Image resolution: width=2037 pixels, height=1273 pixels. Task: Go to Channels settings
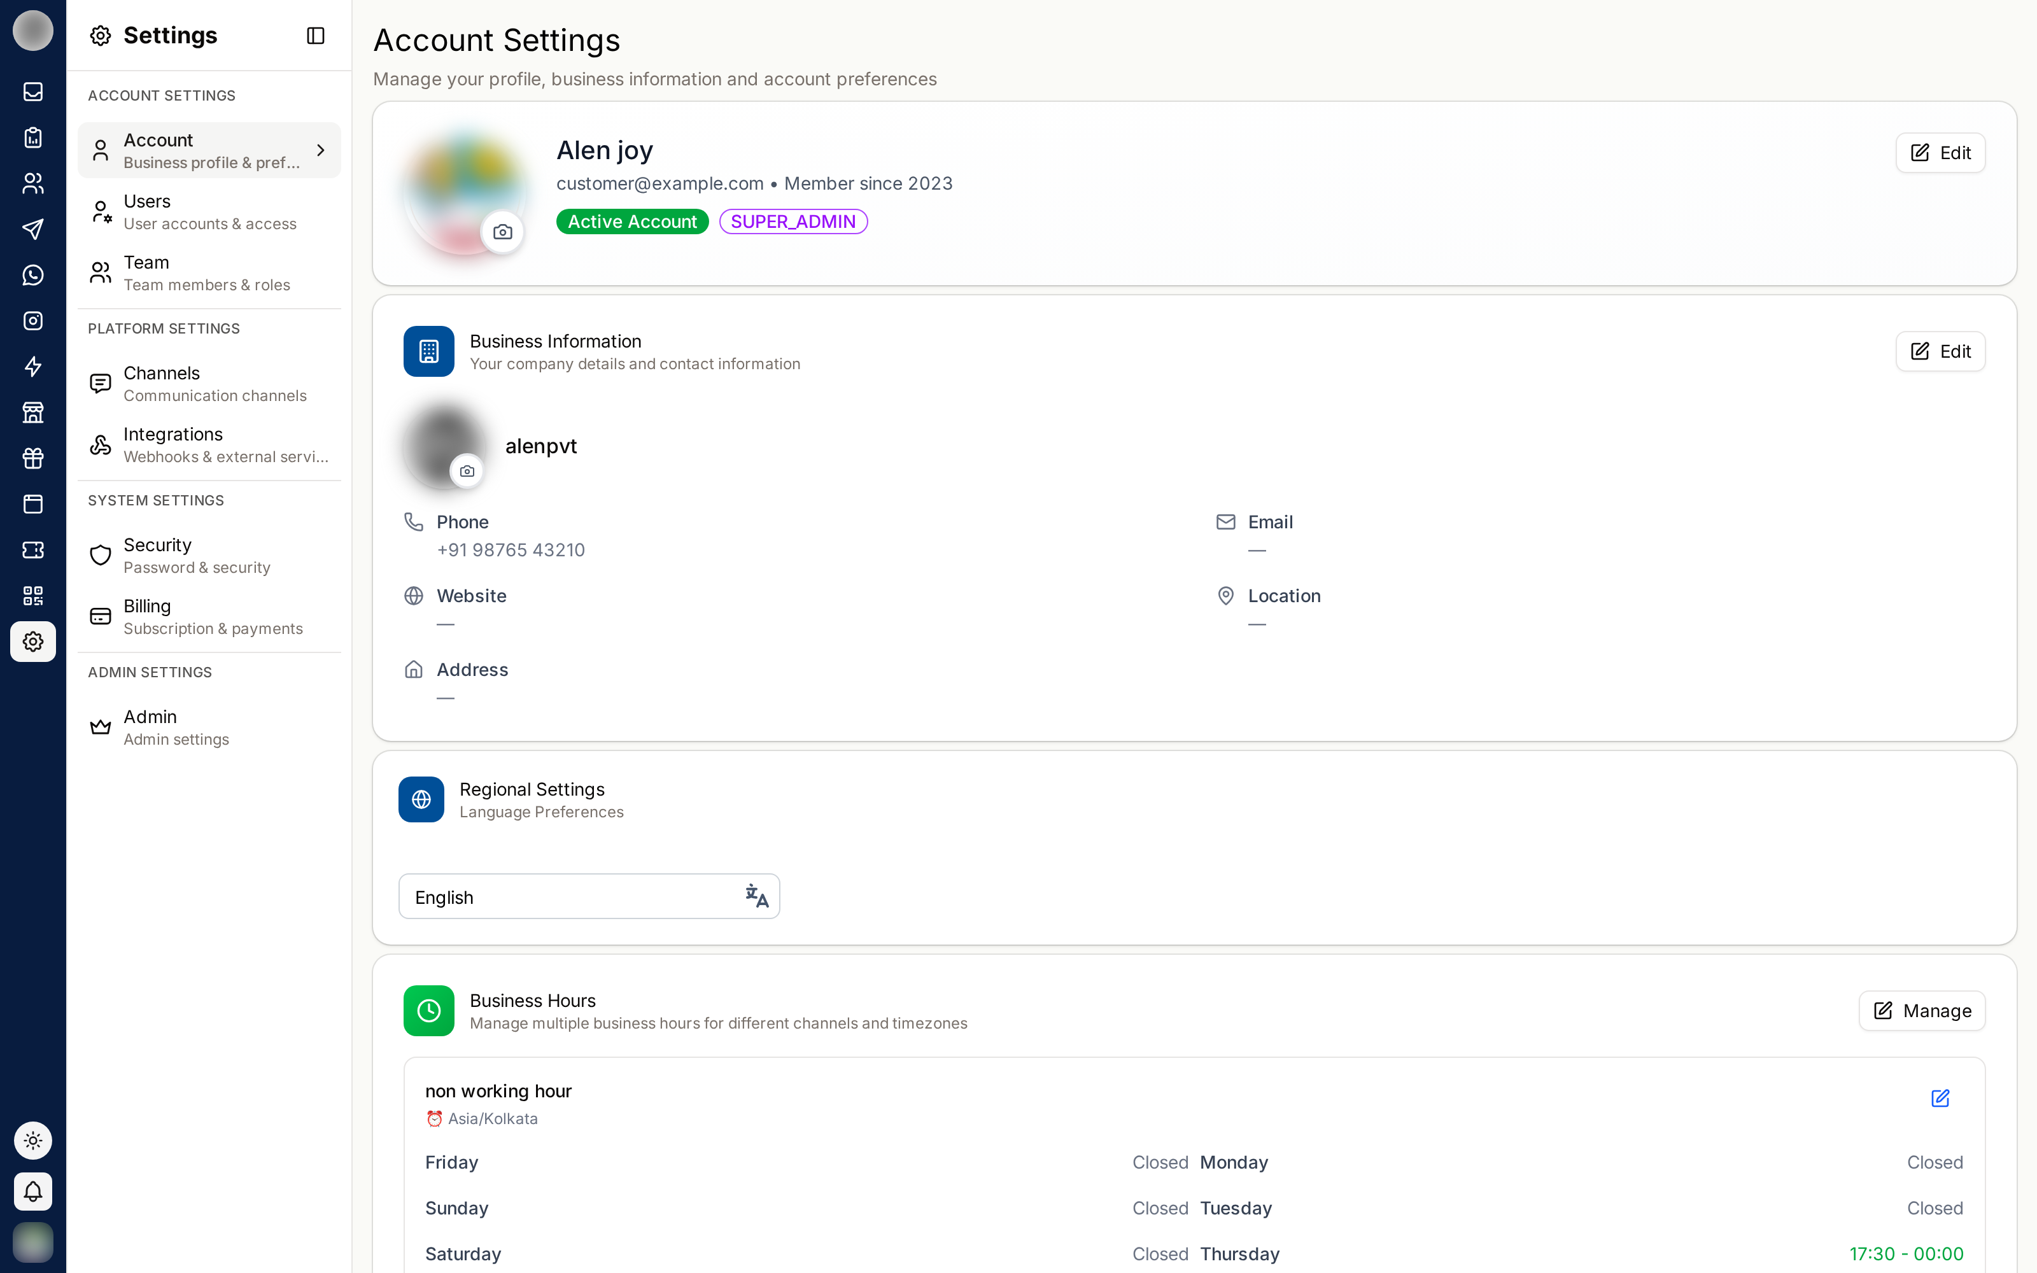[x=209, y=383]
